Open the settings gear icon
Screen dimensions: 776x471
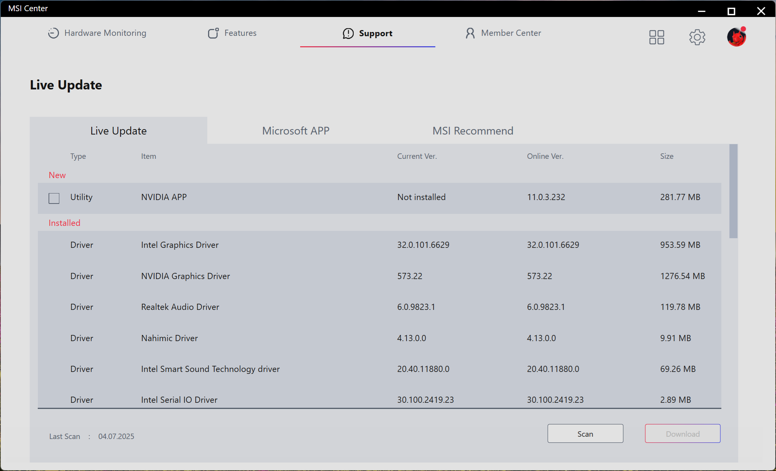click(x=697, y=37)
